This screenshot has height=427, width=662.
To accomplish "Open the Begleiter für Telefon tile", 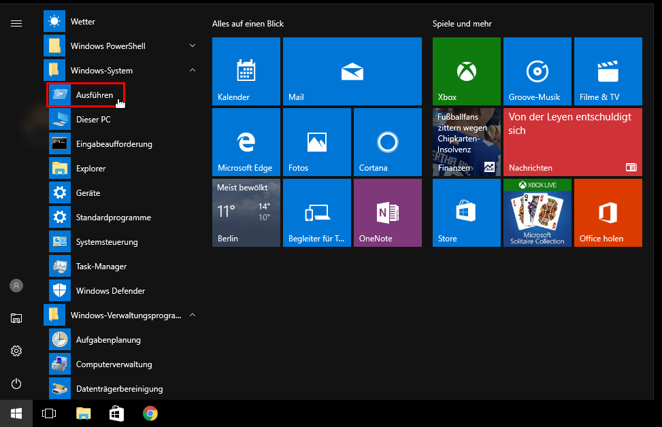I will pyautogui.click(x=316, y=213).
